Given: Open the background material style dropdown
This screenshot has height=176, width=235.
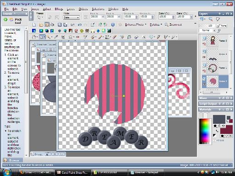Looking at the screenshot, I should click(223, 136).
